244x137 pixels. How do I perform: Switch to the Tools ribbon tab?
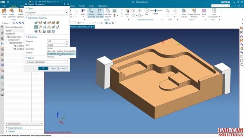(x=91, y=6)
